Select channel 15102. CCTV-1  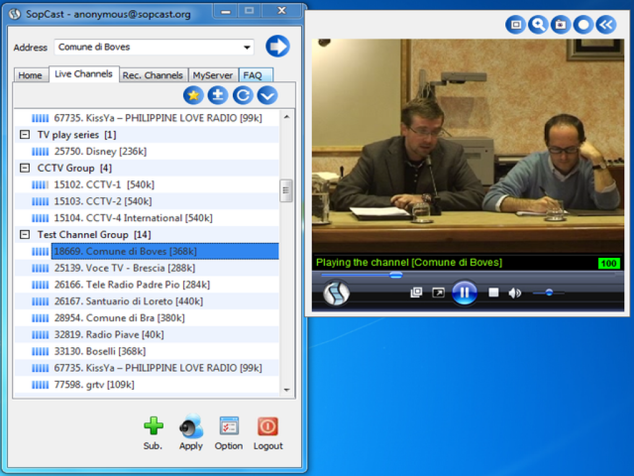(x=104, y=185)
